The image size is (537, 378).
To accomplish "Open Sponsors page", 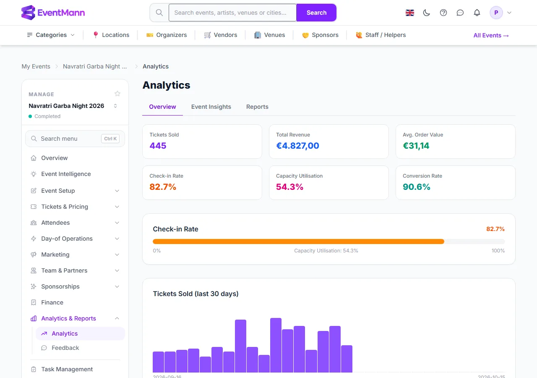I will click(x=320, y=35).
